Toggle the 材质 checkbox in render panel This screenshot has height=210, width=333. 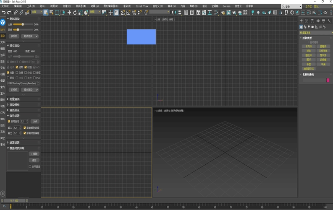(x=26, y=67)
